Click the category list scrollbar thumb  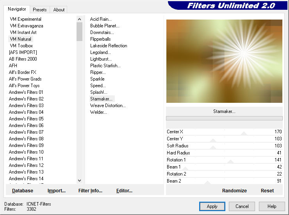coord(79,32)
